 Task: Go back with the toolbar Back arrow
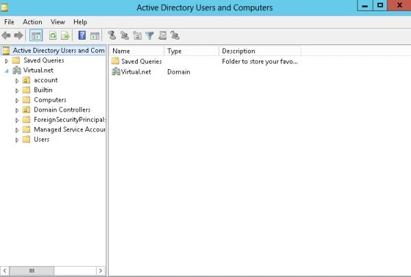tap(6, 36)
